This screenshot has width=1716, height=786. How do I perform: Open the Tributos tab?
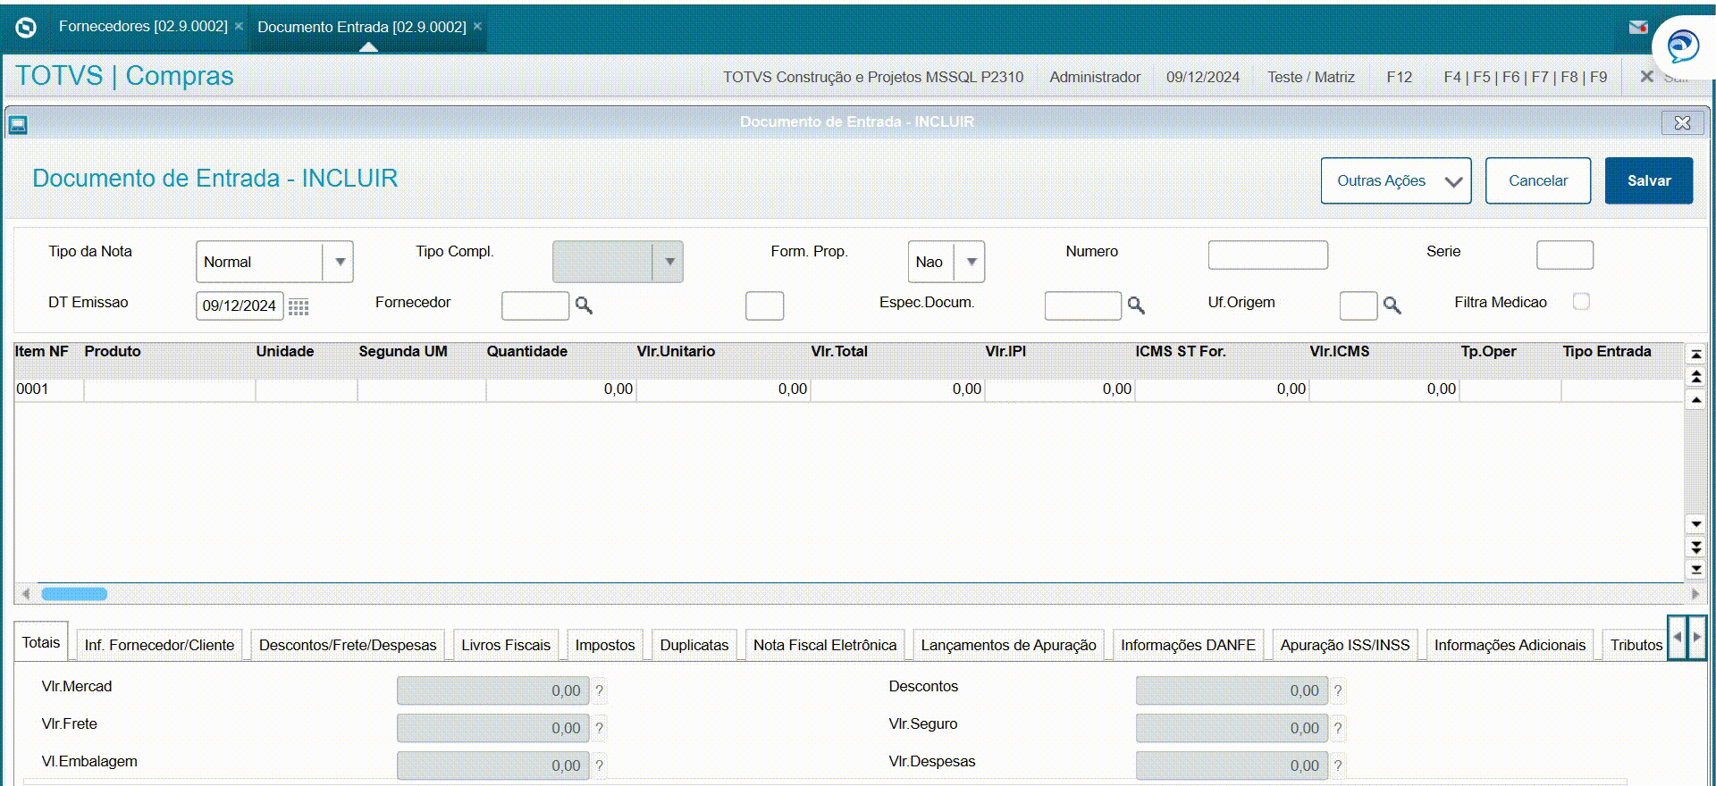pos(1636,645)
